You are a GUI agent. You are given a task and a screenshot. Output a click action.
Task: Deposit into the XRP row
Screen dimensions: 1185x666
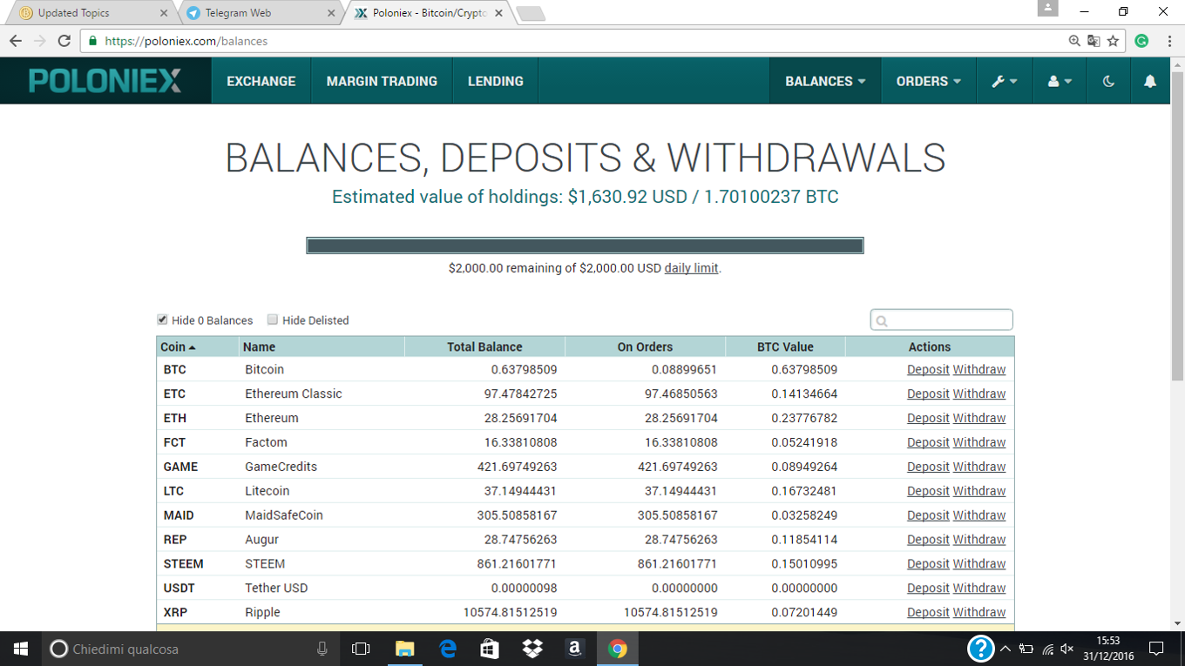coord(928,612)
